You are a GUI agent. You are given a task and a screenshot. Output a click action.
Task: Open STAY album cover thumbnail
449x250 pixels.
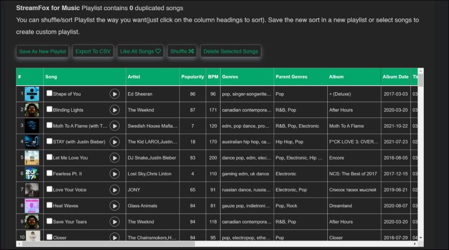pos(32,142)
